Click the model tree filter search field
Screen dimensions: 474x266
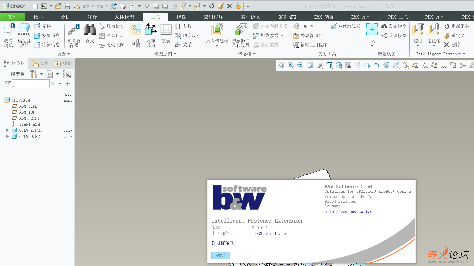[30, 84]
